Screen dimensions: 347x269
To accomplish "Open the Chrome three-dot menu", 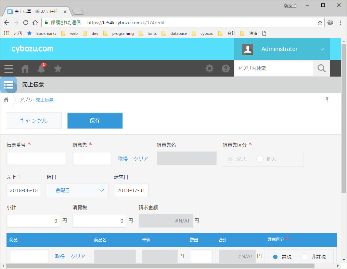I will click(x=340, y=23).
